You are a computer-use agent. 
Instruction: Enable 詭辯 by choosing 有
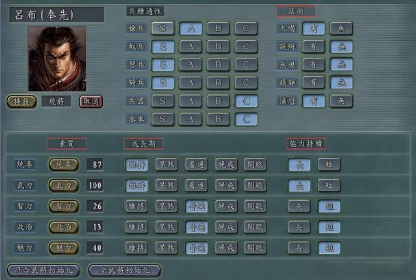point(313,46)
